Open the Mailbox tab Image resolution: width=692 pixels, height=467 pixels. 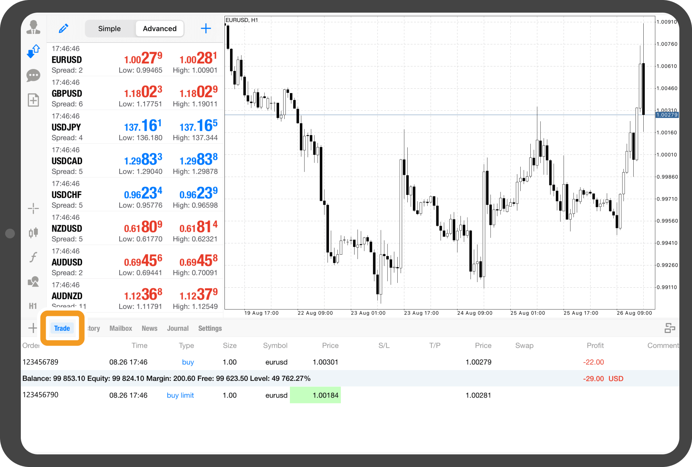click(x=121, y=328)
